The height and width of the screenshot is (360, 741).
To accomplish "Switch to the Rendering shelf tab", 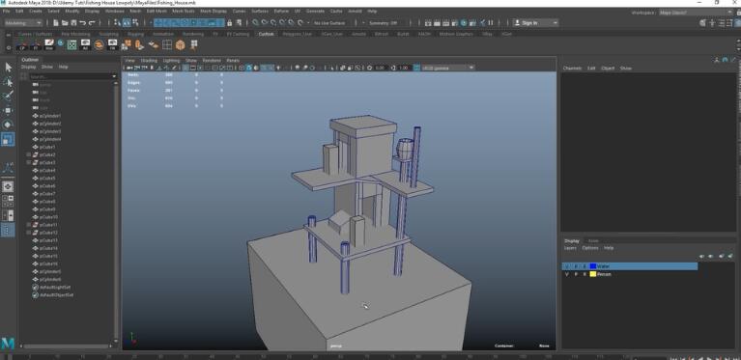I will coord(193,34).
